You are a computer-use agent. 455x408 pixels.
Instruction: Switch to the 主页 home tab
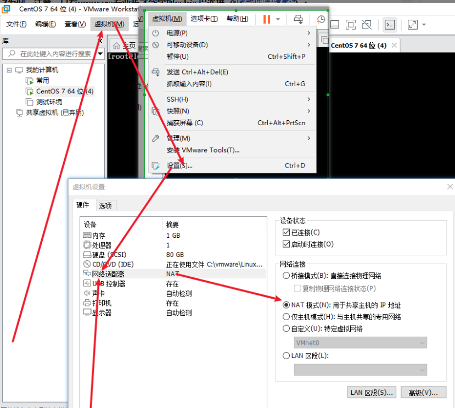coord(125,46)
